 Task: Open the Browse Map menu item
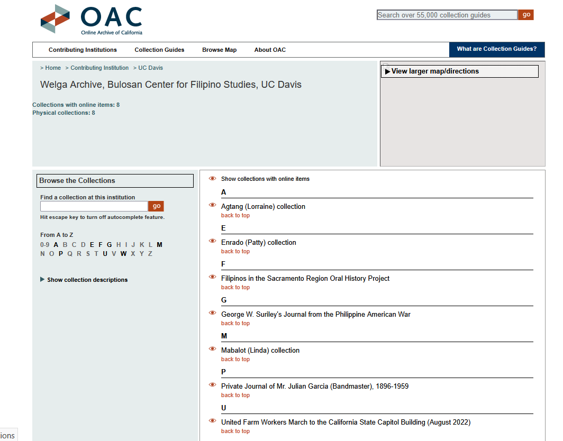click(219, 50)
